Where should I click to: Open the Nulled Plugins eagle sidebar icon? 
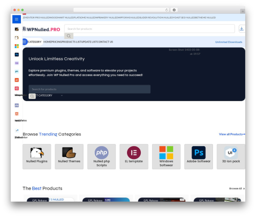click(x=16, y=37)
